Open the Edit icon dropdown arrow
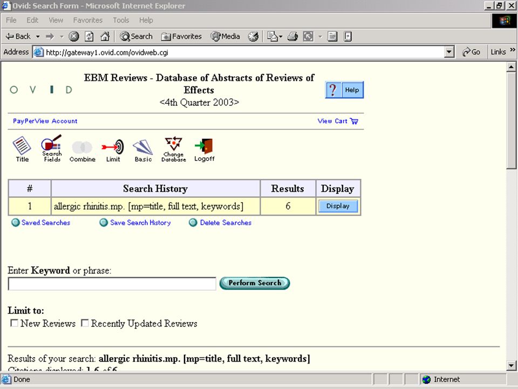This screenshot has width=518, height=389. tap(320, 36)
